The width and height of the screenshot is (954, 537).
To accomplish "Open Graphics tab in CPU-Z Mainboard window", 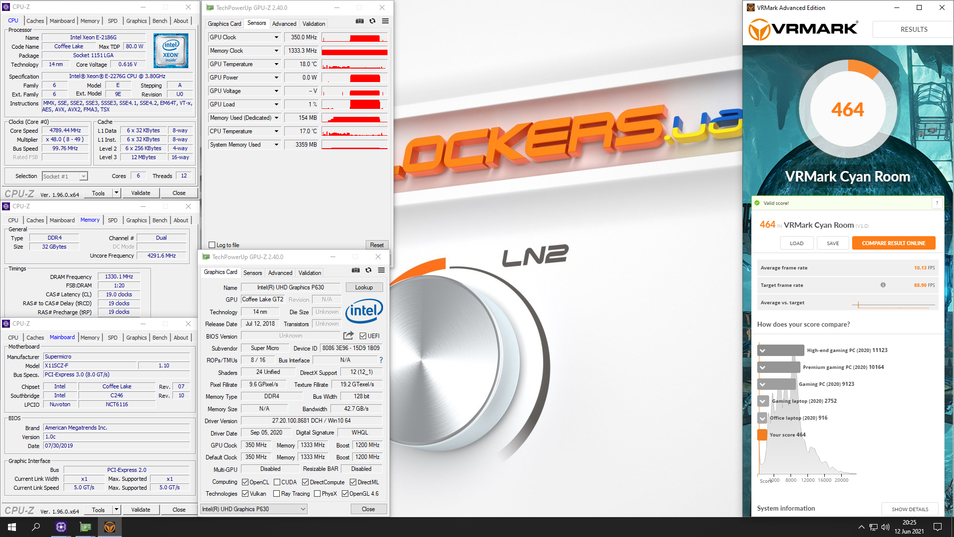I will click(136, 338).
